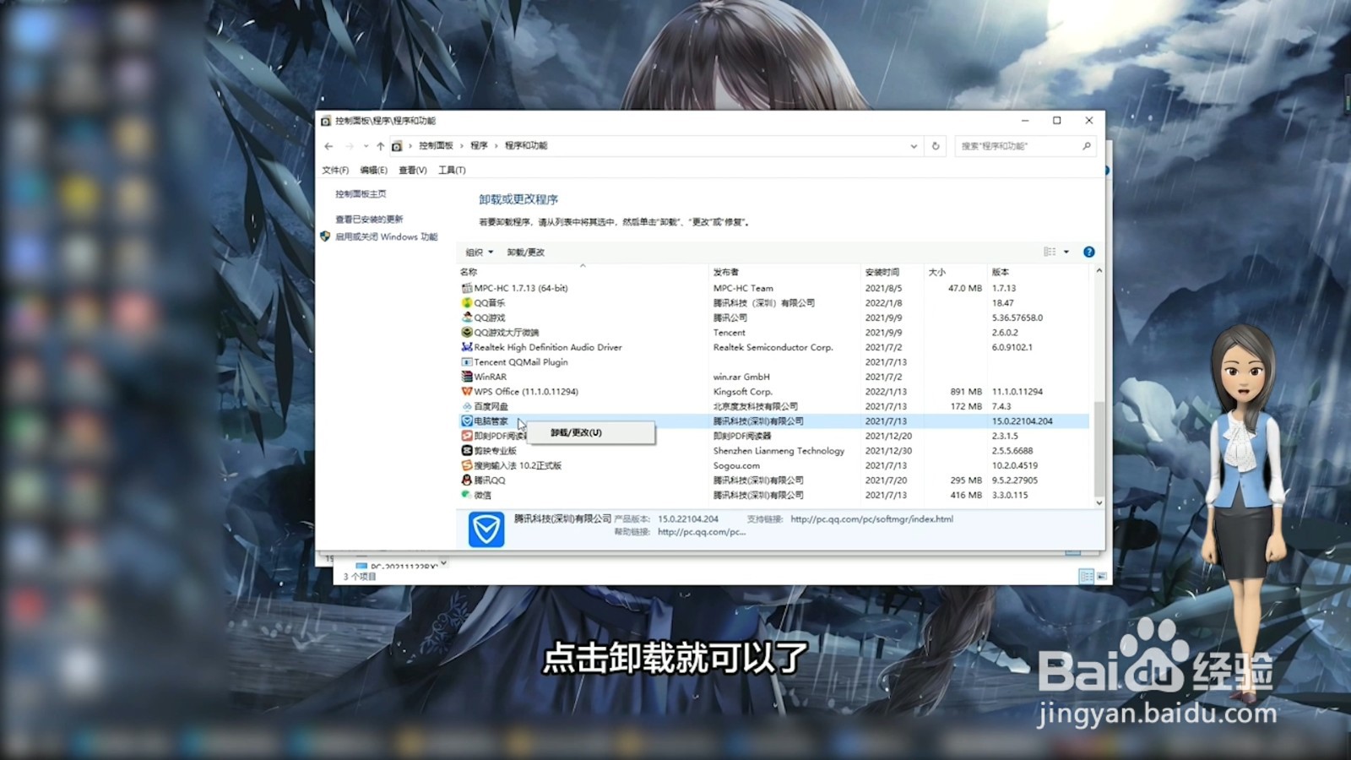The height and width of the screenshot is (760, 1351).
Task: Click the program list vertical scrollbar thumb
Action: click(x=1099, y=448)
